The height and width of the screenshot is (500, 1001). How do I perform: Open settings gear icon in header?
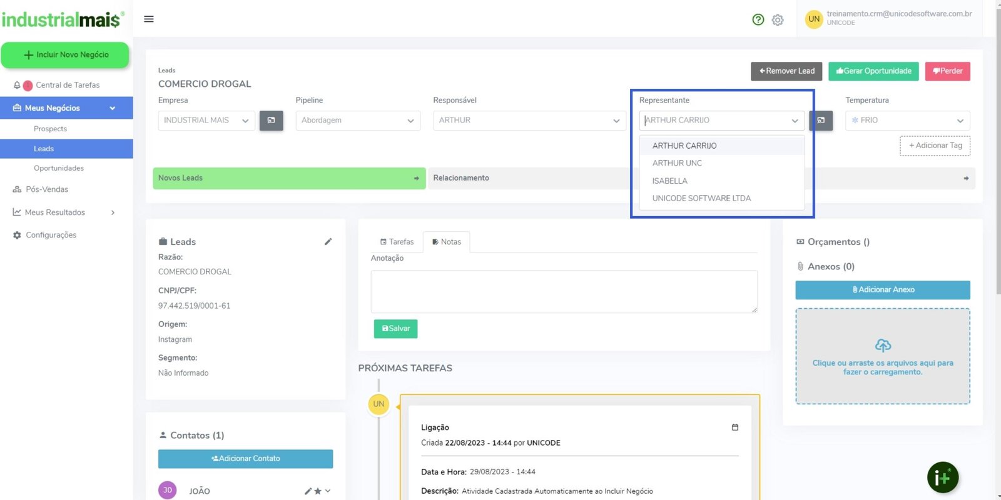coord(778,20)
